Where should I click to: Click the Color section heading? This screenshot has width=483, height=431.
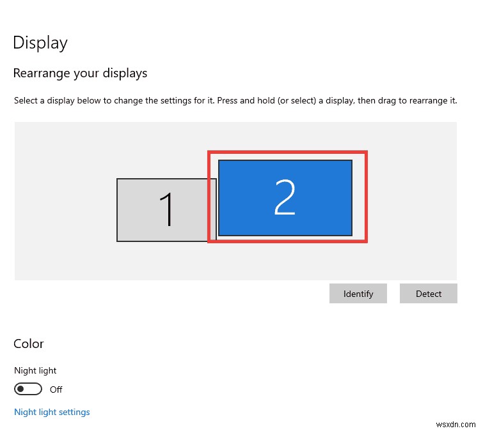tap(29, 344)
